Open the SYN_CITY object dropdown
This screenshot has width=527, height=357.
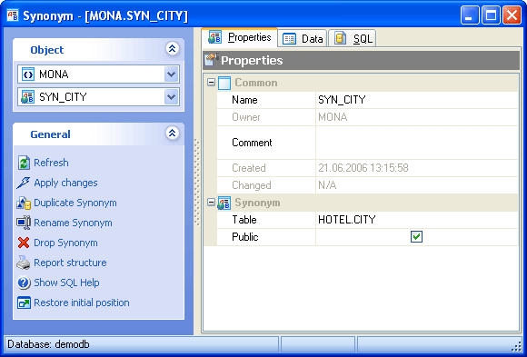click(x=172, y=97)
